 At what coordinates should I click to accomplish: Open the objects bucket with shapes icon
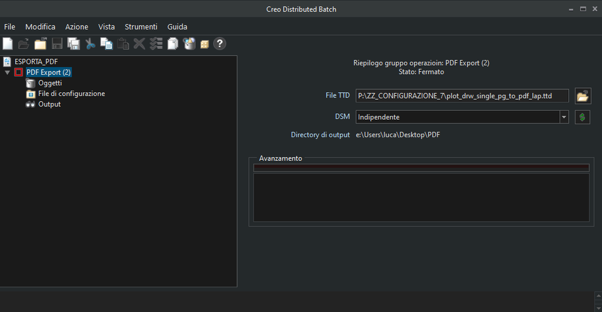pyautogui.click(x=189, y=44)
